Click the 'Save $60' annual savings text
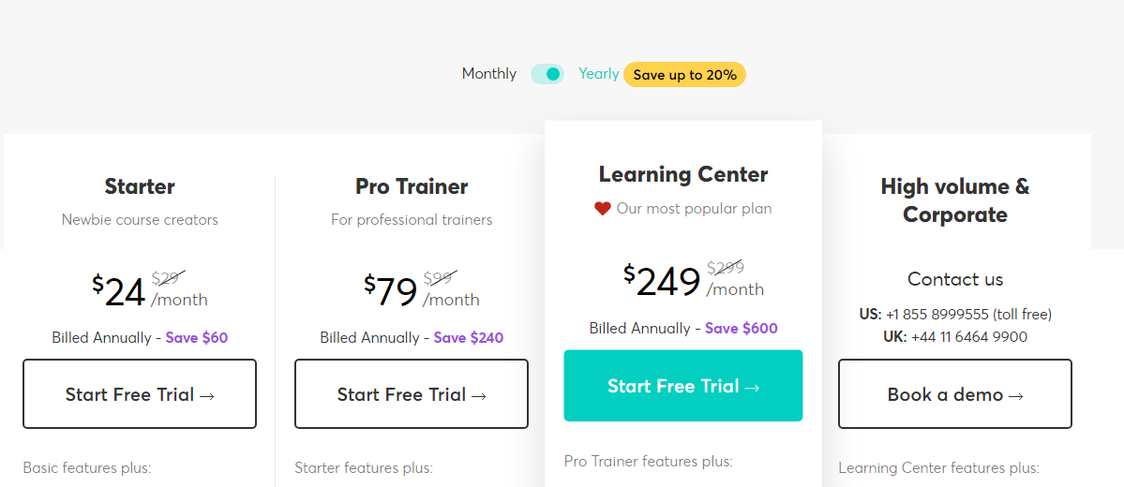The image size is (1124, 487). click(x=197, y=338)
